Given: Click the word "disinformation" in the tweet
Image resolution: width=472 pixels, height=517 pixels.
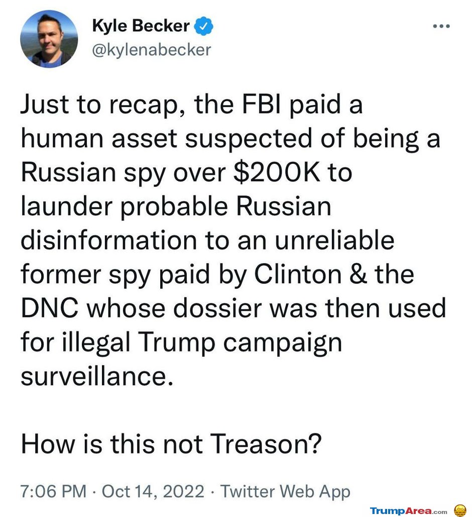Looking at the screenshot, I should click(109, 240).
